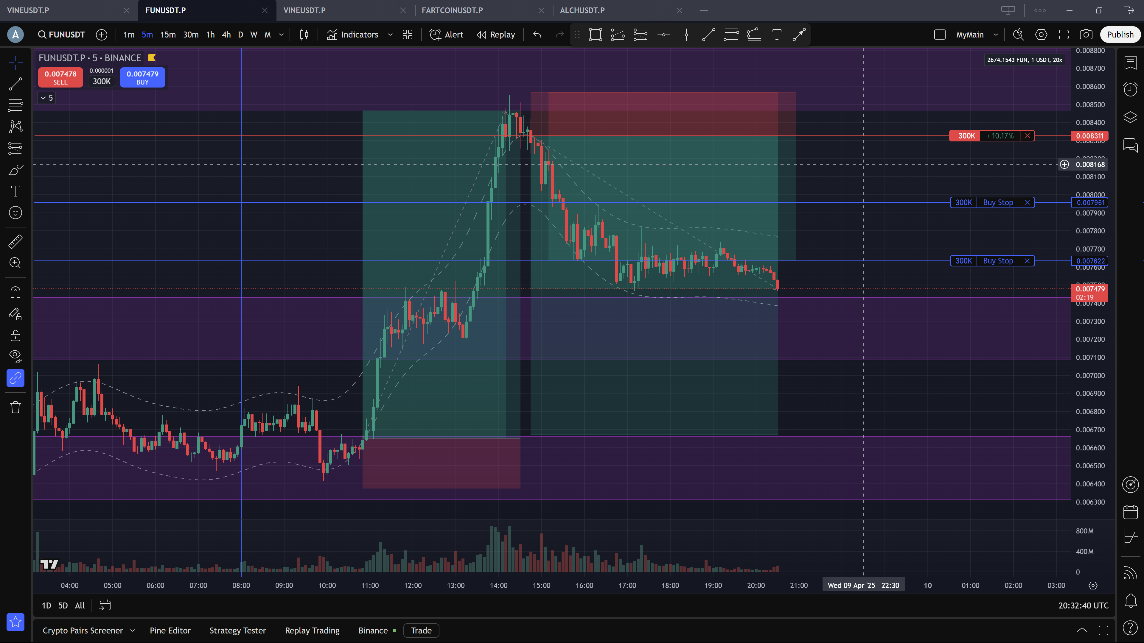Toggle hide all drawings eye icon
1144x643 pixels.
click(x=15, y=356)
